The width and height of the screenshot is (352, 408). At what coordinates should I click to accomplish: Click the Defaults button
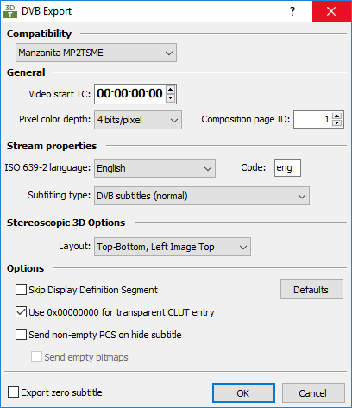click(x=311, y=290)
